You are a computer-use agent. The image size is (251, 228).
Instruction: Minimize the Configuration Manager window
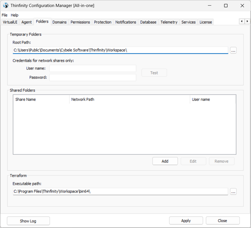tap(210, 6)
